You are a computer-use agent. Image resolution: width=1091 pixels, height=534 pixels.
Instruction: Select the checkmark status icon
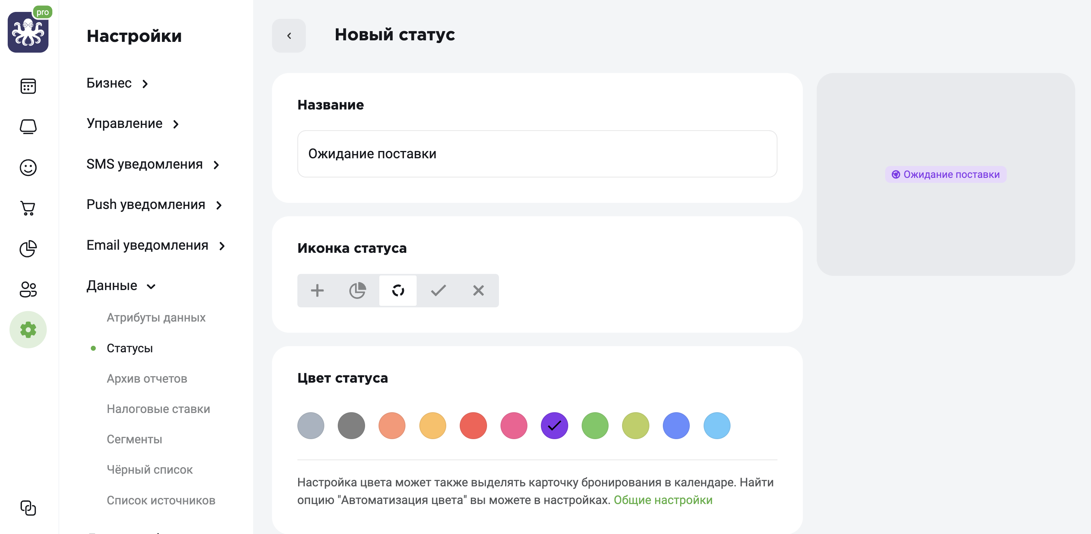tap(438, 290)
